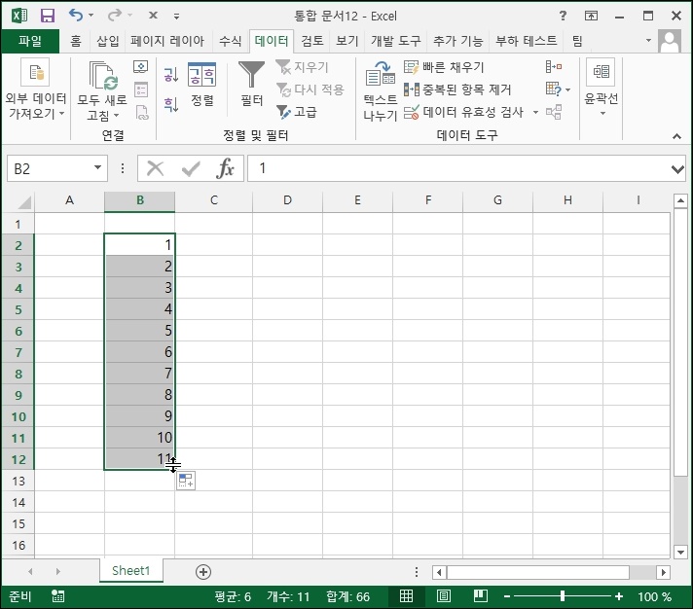Click Data Validation (데이터 유효성 검사)
693x609 pixels.
pyautogui.click(x=463, y=112)
